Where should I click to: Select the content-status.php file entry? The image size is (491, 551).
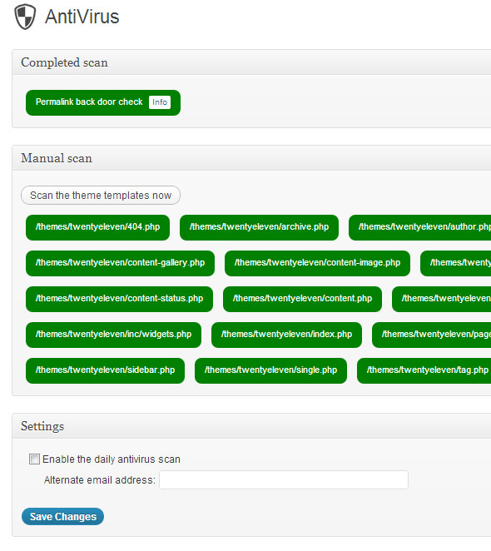tap(120, 299)
